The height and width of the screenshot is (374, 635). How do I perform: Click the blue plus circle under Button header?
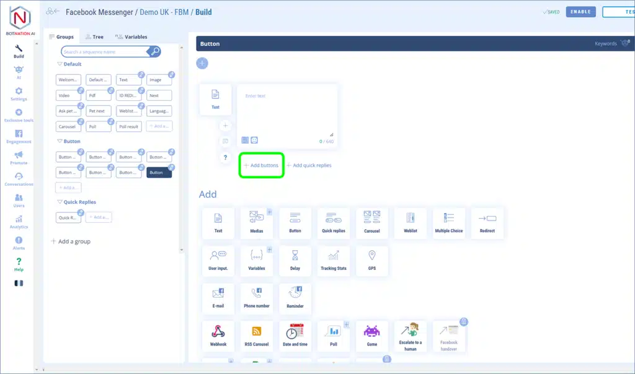202,63
